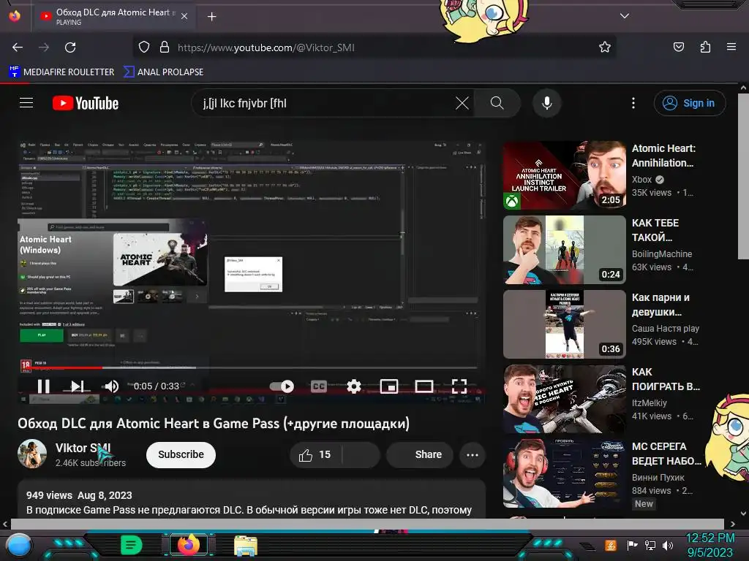
Task: Search with your voice microphone
Action: tap(547, 103)
